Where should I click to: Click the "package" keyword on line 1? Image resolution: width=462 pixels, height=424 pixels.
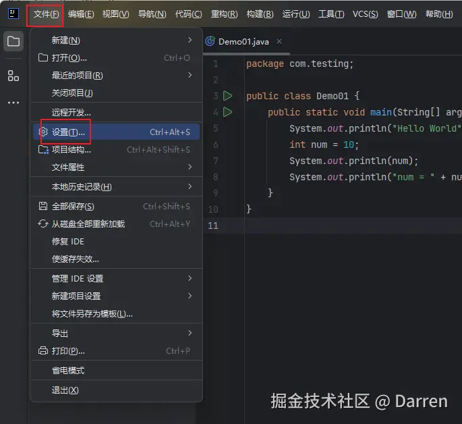coord(265,63)
